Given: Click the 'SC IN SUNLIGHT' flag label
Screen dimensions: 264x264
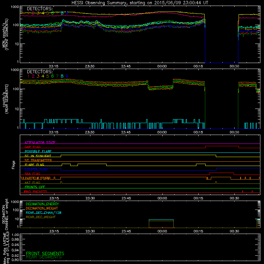Looking at the screenshot, I should tap(38, 156).
